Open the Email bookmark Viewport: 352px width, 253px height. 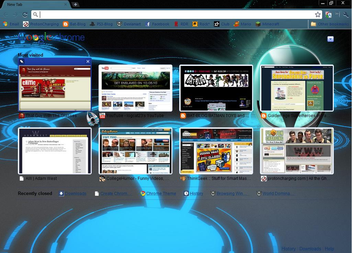(11, 24)
